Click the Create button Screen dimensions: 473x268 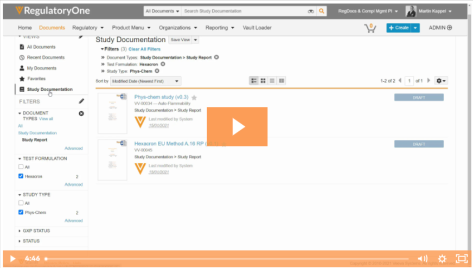pos(398,28)
